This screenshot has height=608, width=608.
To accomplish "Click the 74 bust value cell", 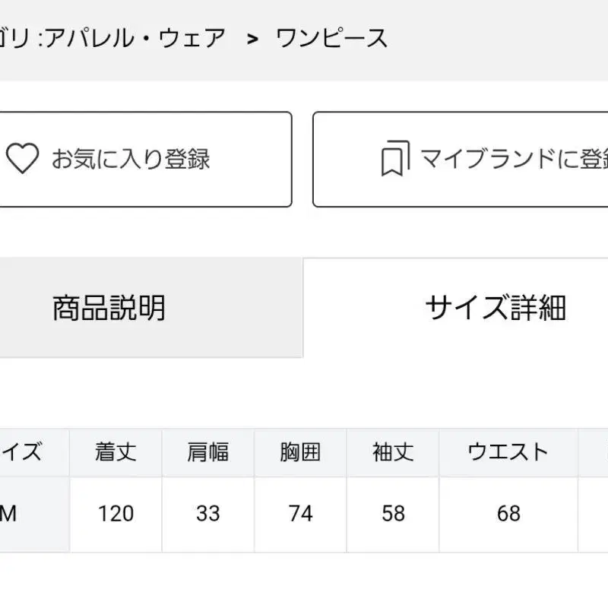I will 300,514.
